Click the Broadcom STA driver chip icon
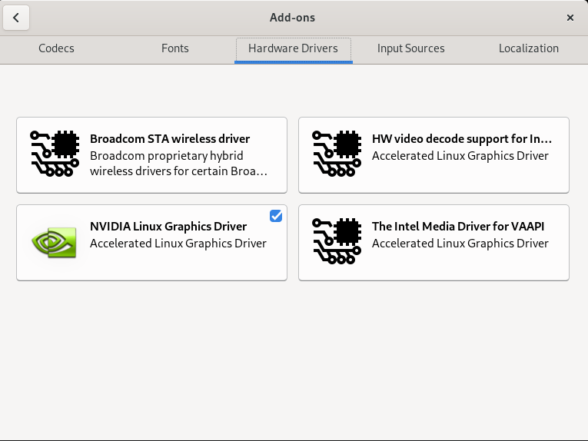Screen dimensions: 588x441 [55, 154]
